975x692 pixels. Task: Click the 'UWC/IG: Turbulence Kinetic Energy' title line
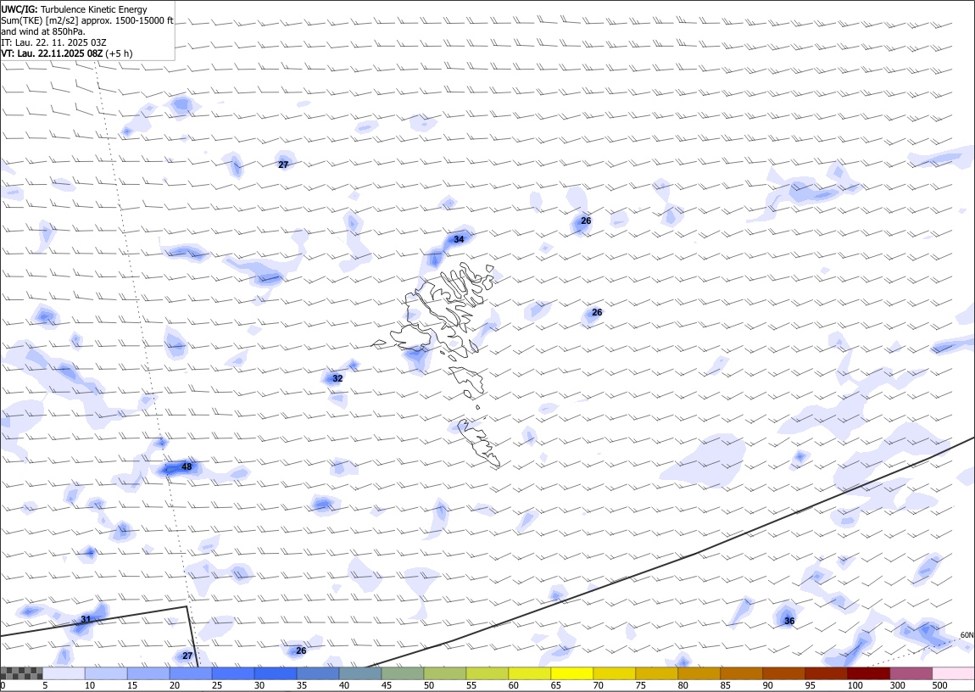click(x=75, y=9)
